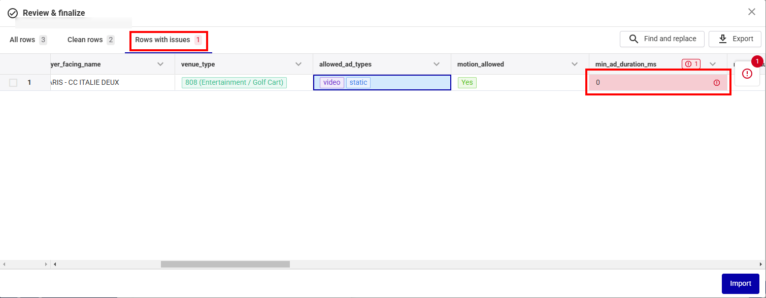Click the Find and replace button
This screenshot has width=766, height=298.
point(662,39)
